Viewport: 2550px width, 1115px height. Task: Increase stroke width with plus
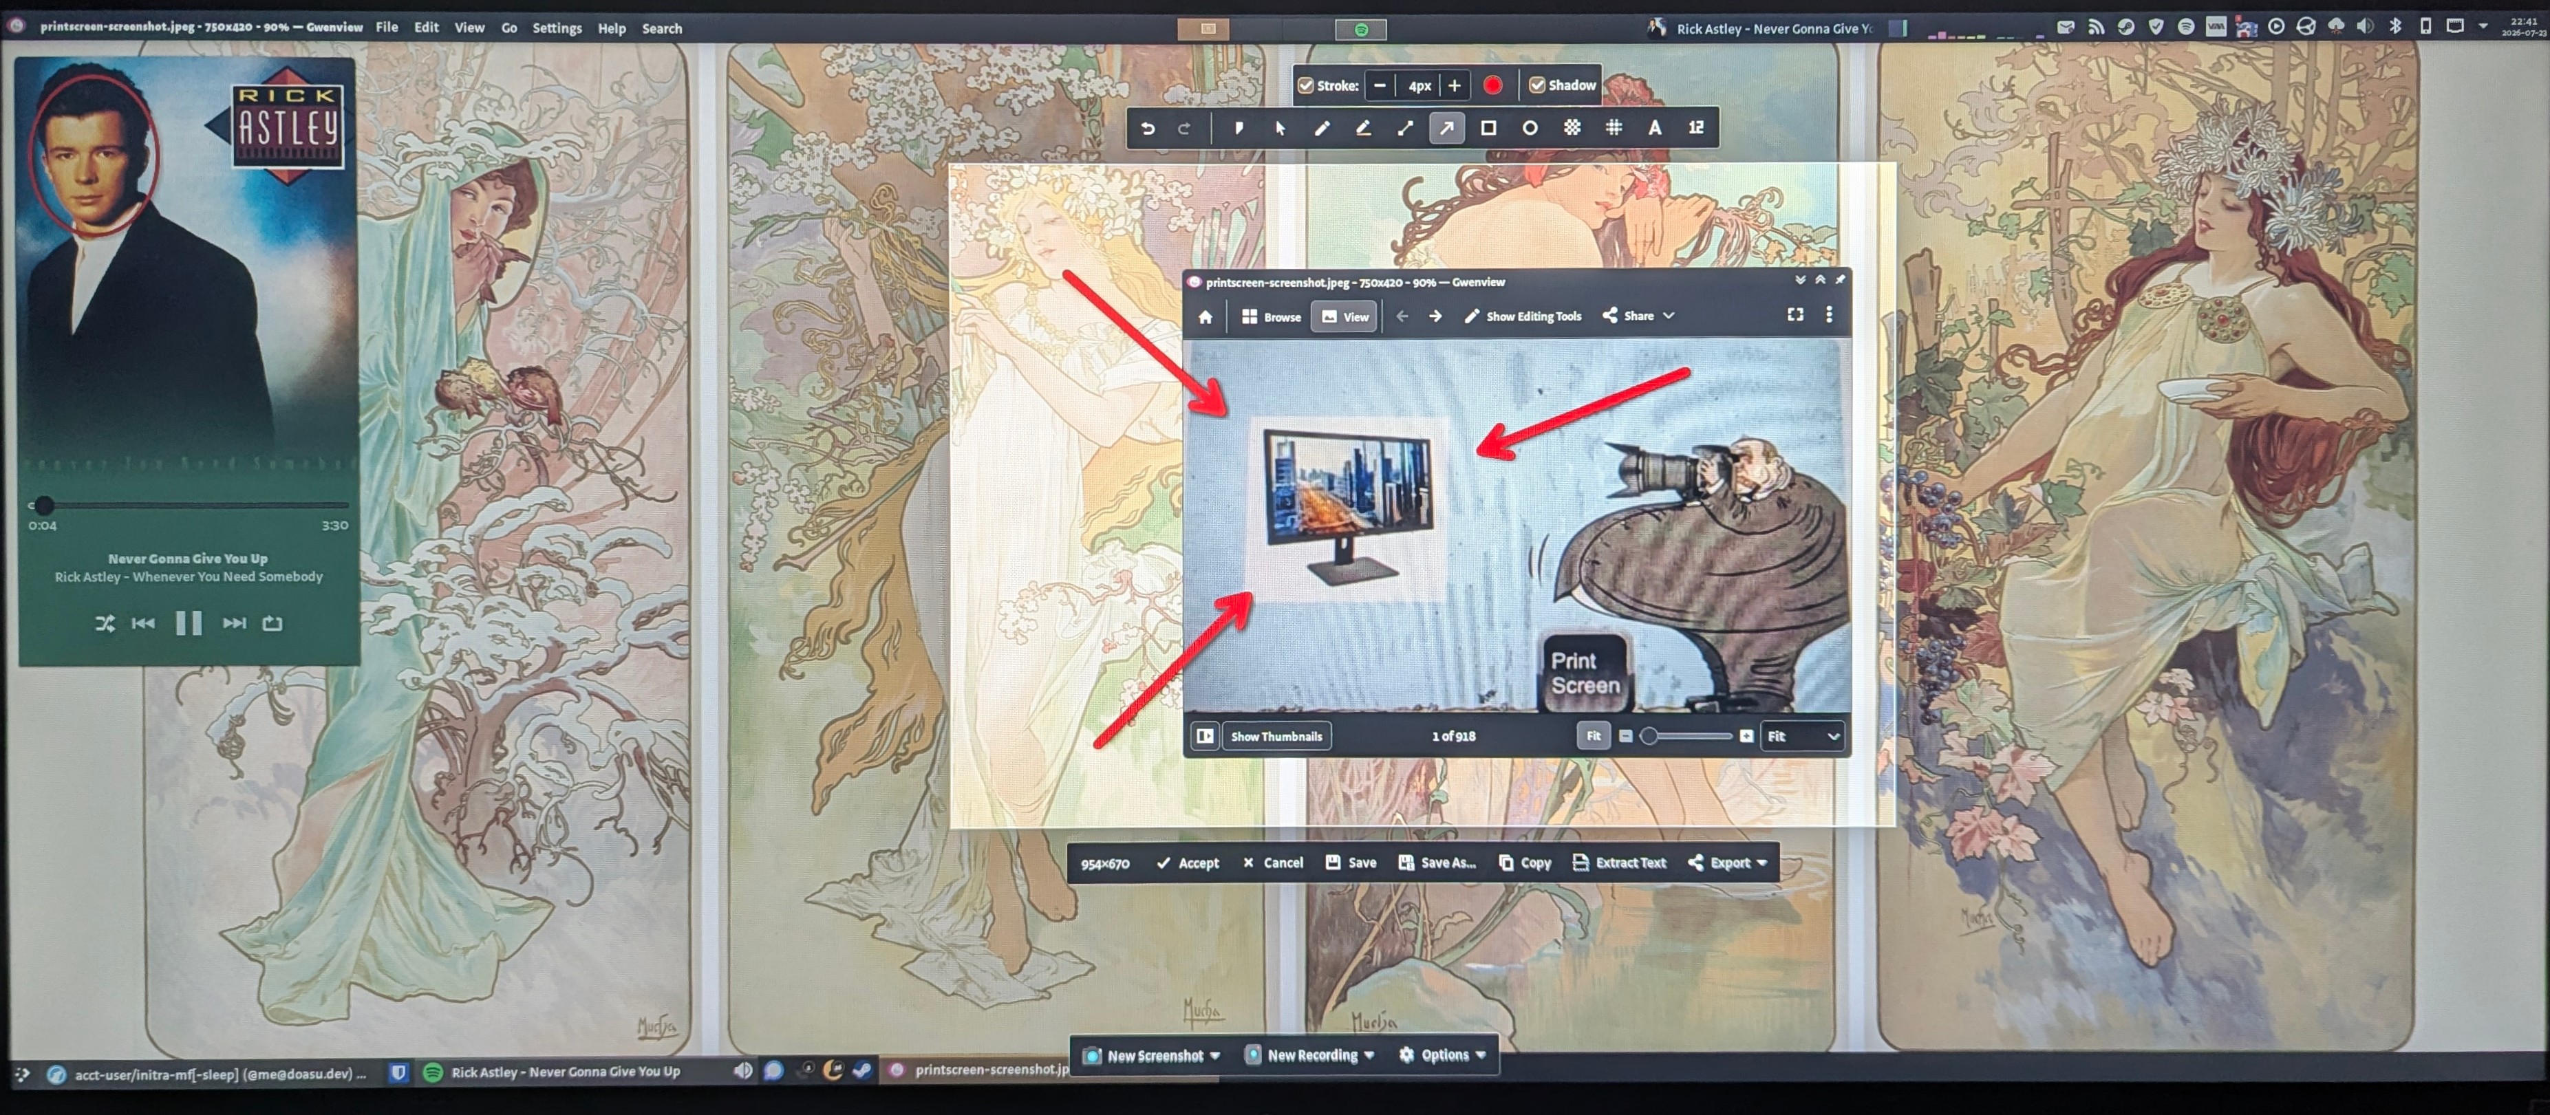(x=1454, y=86)
